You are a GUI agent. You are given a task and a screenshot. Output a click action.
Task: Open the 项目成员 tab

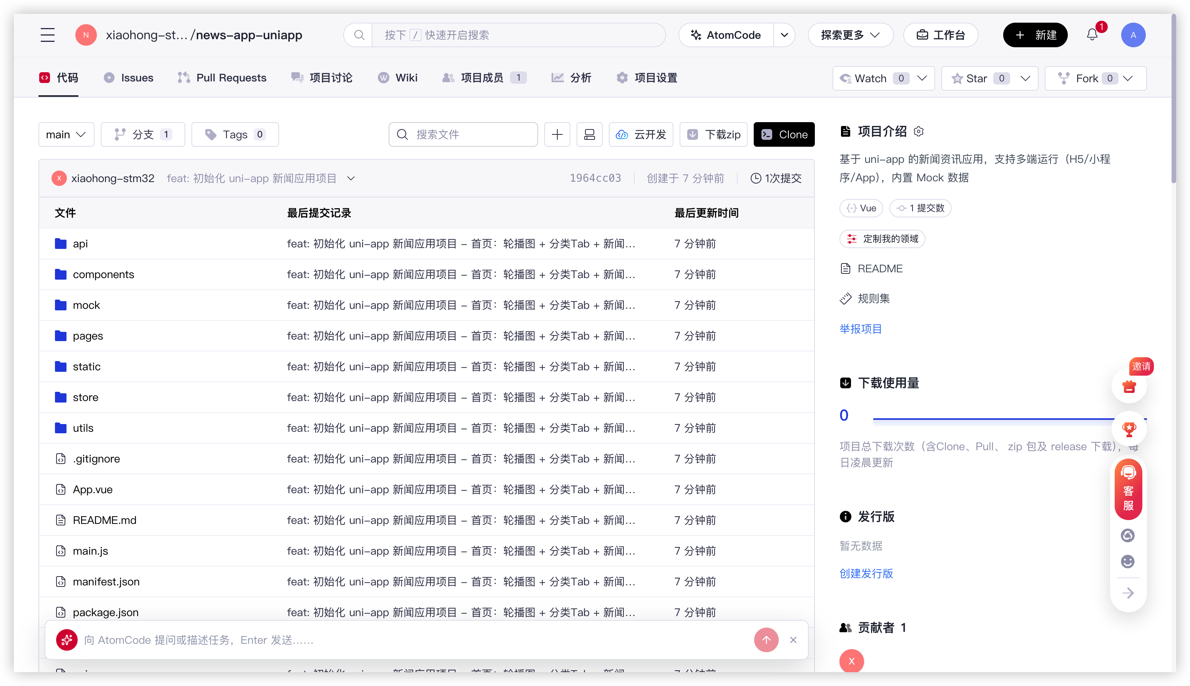[484, 78]
